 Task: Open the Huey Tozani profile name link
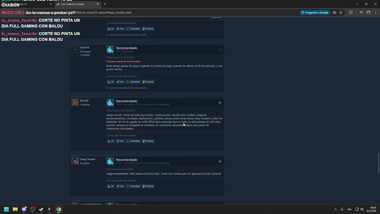click(88, 159)
